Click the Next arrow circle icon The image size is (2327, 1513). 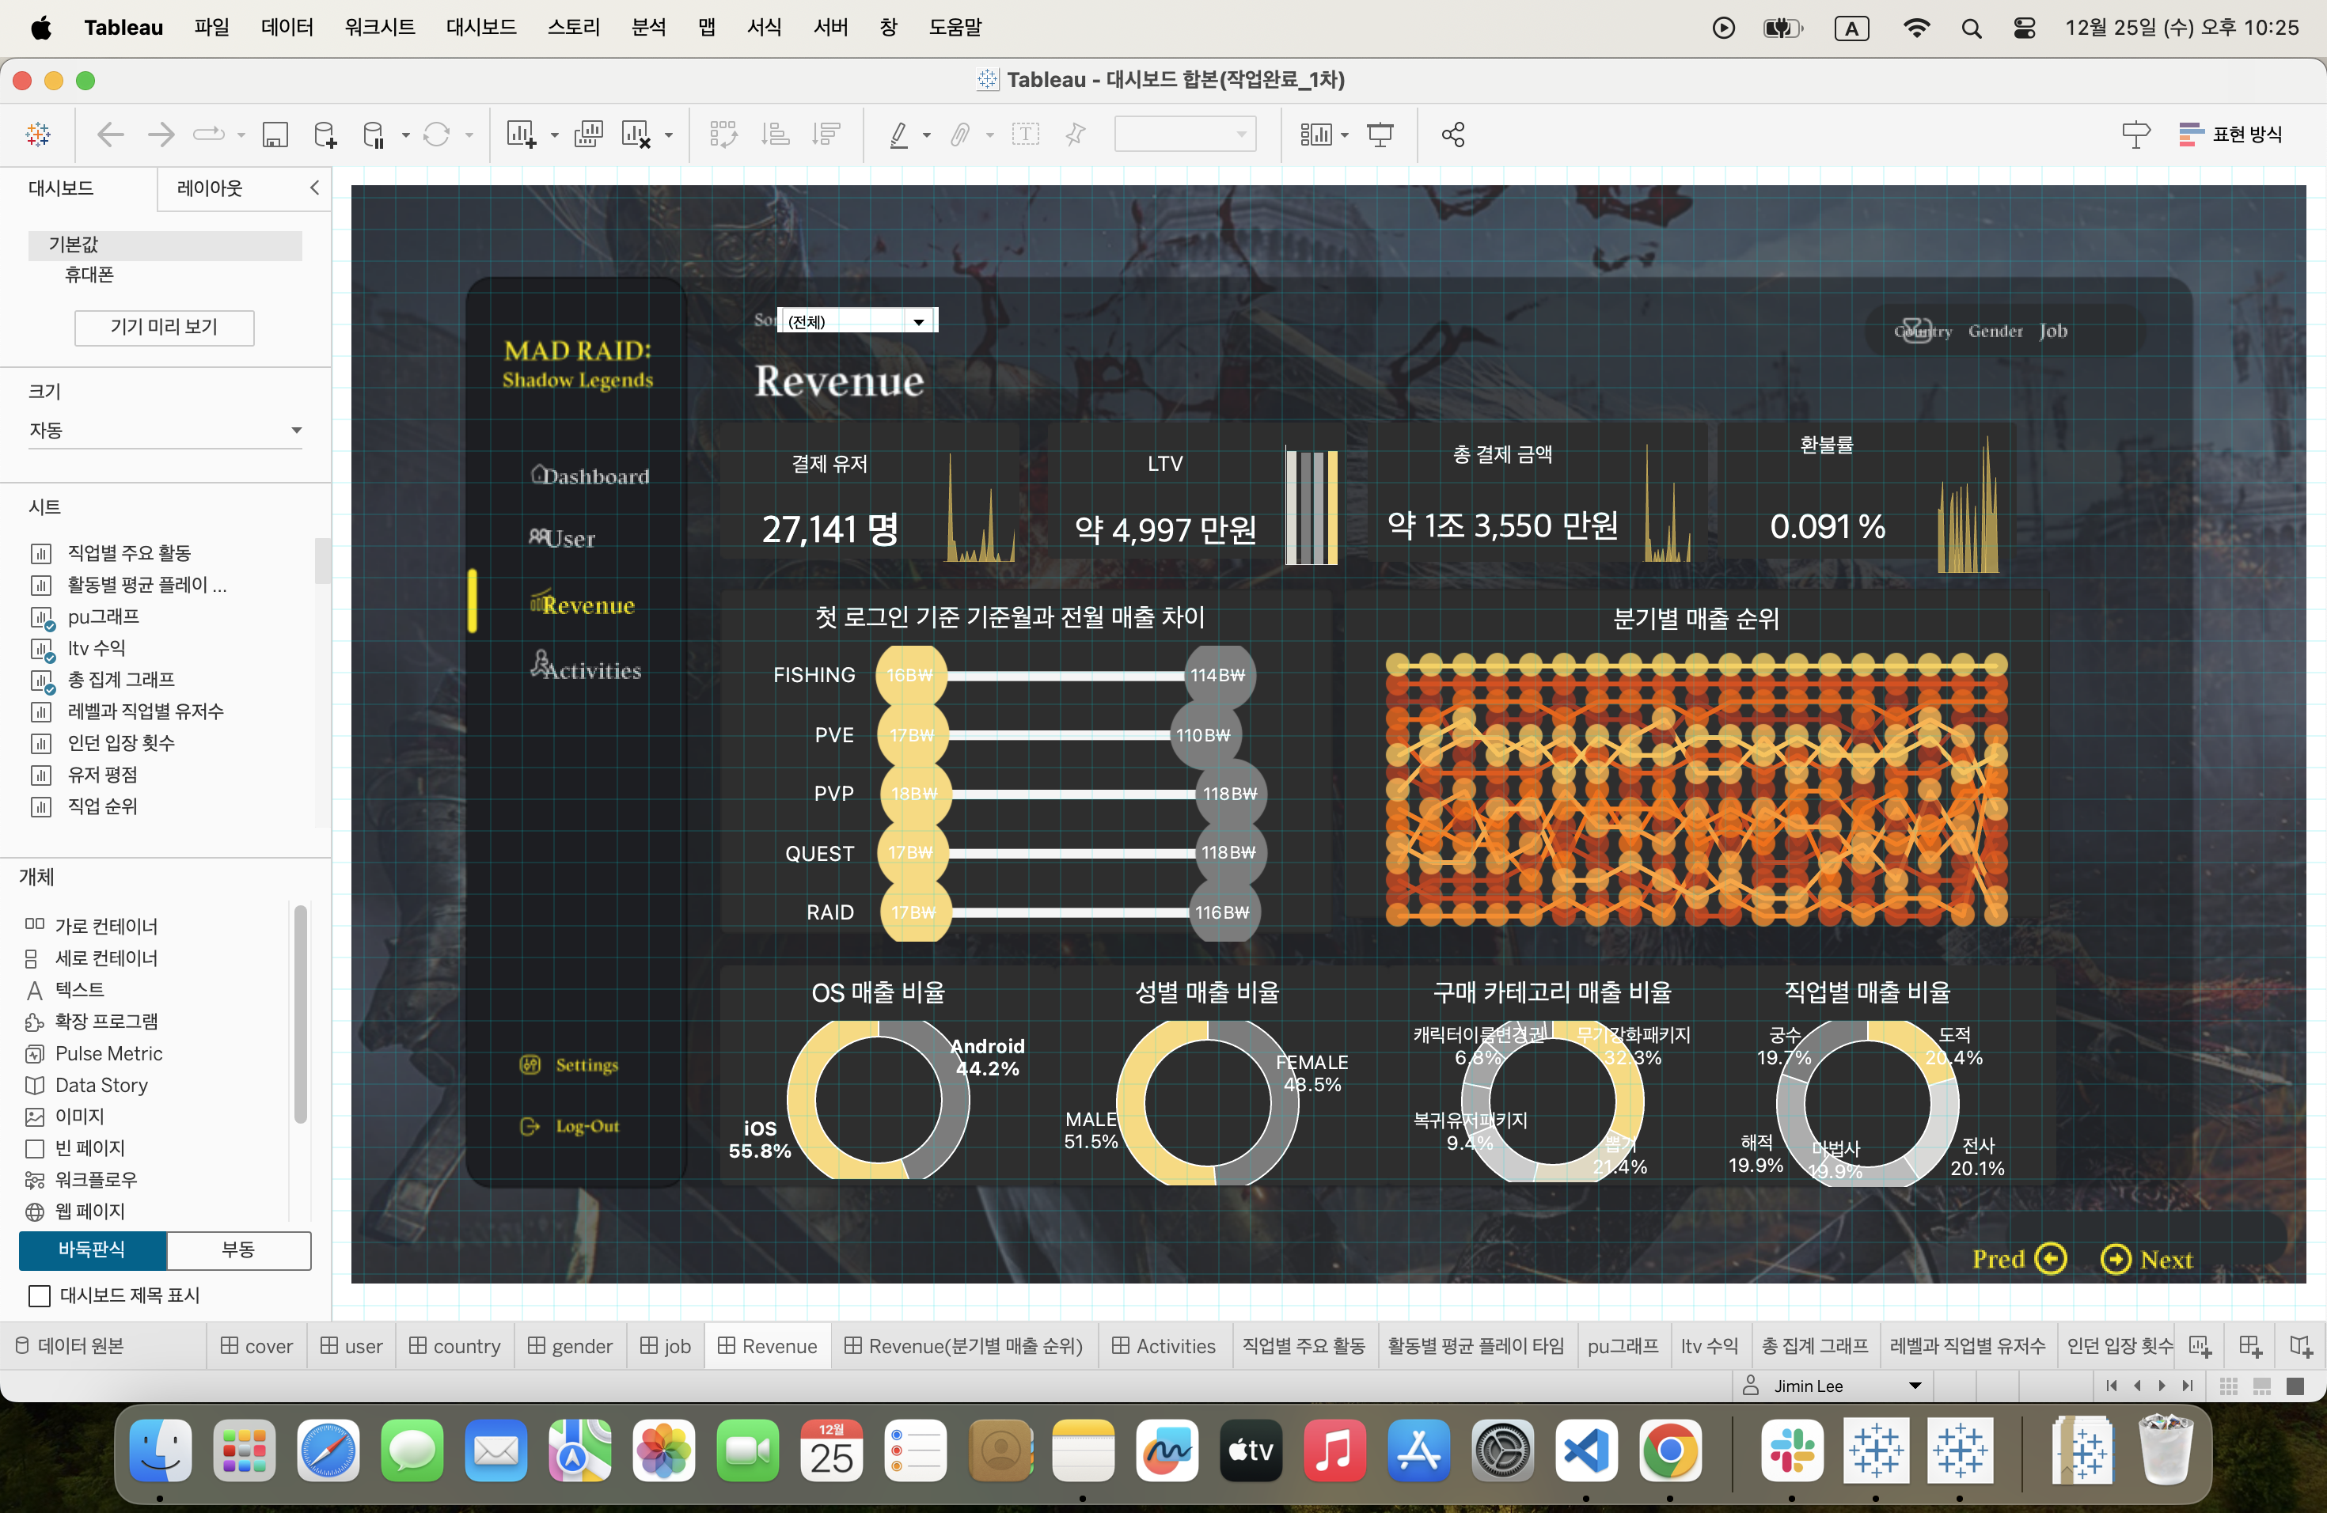click(2116, 1259)
